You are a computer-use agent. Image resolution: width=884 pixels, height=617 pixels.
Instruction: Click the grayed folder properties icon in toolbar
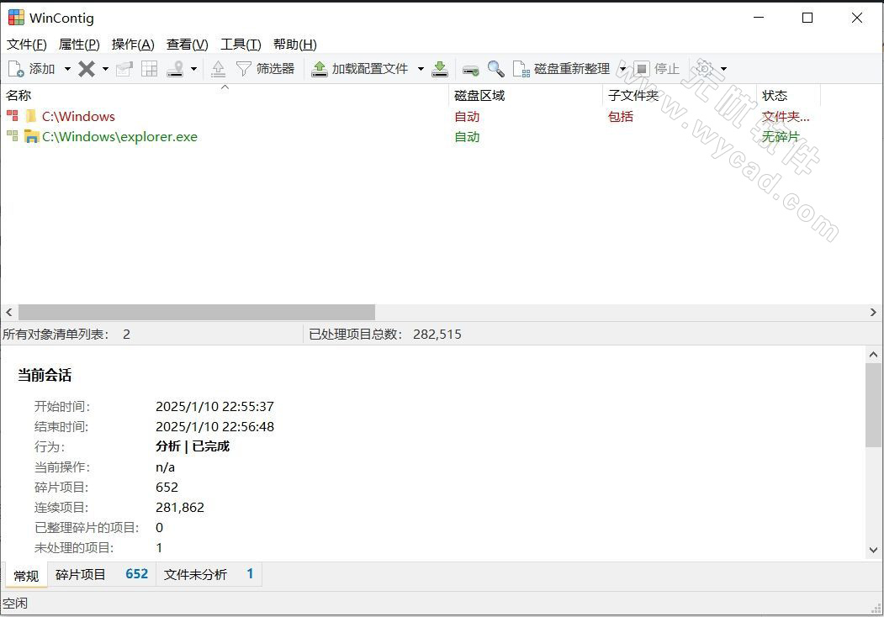(124, 69)
